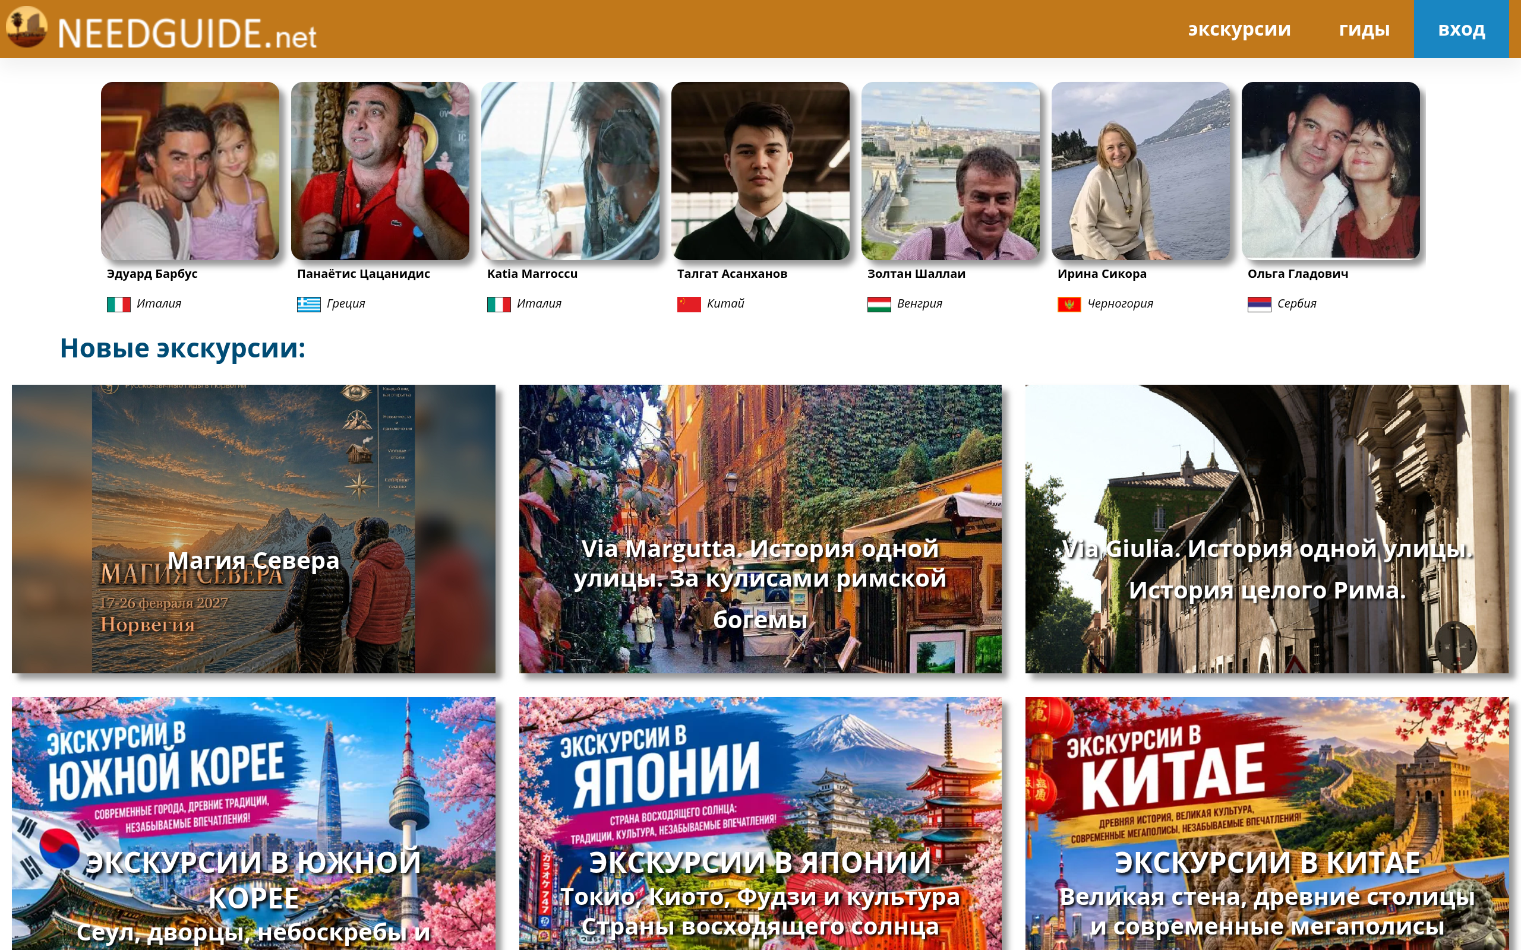Viewport: 1521px width, 950px height.
Task: Click the Новые экскурсии heading
Action: click(183, 348)
